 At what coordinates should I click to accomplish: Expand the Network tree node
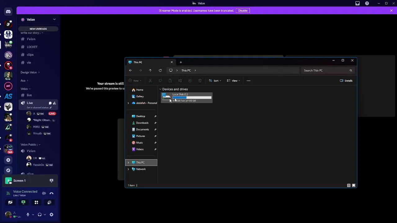128,169
